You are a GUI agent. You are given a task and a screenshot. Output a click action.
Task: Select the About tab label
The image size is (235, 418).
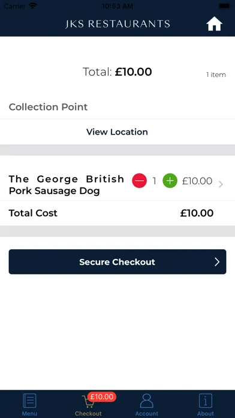tap(206, 414)
